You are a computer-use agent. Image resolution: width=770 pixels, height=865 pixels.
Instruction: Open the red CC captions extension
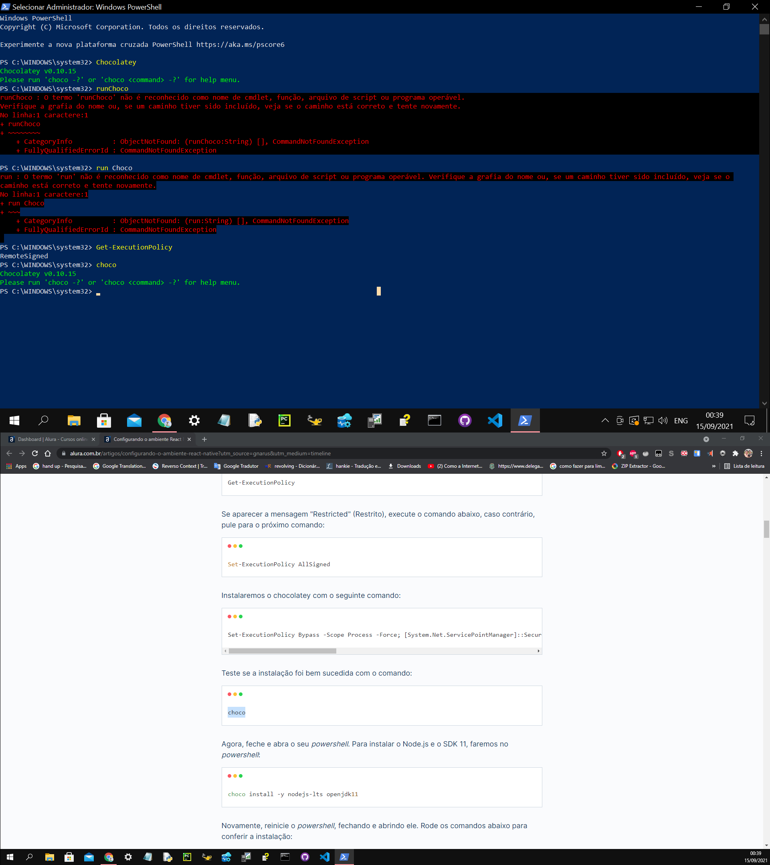684,453
